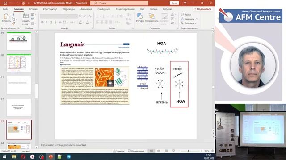Switch to the Запись ribbon tab
This screenshot has height=160, width=286.
point(154,9)
